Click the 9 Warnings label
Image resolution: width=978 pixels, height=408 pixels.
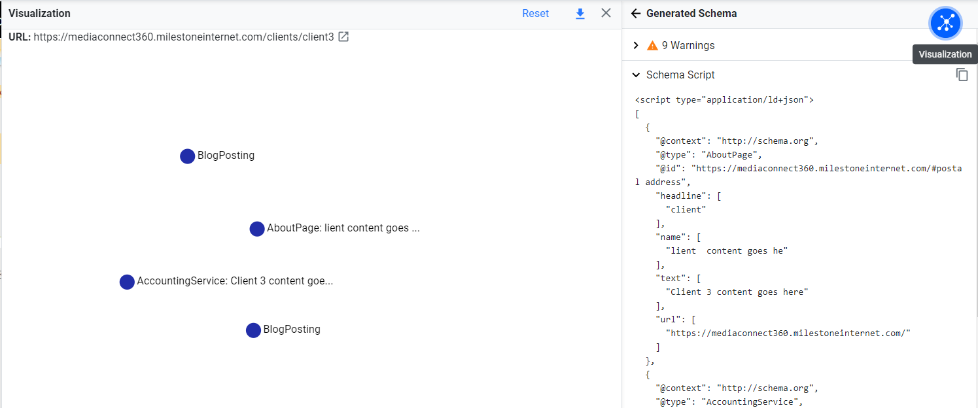(x=688, y=46)
